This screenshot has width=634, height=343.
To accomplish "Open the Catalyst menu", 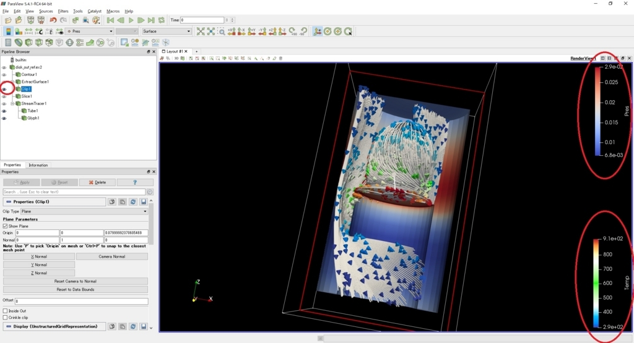I will pyautogui.click(x=95, y=11).
